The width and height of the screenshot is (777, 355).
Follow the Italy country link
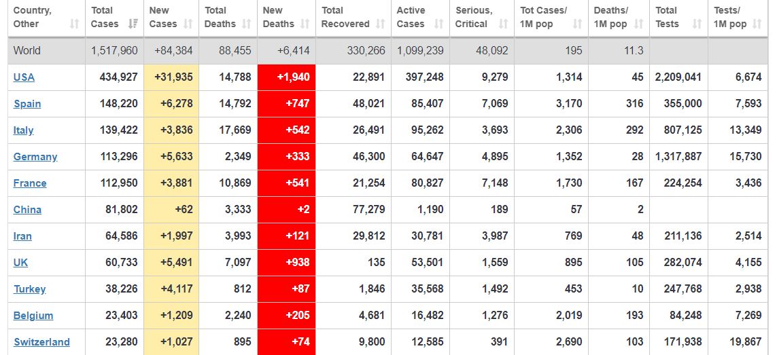[x=23, y=130]
